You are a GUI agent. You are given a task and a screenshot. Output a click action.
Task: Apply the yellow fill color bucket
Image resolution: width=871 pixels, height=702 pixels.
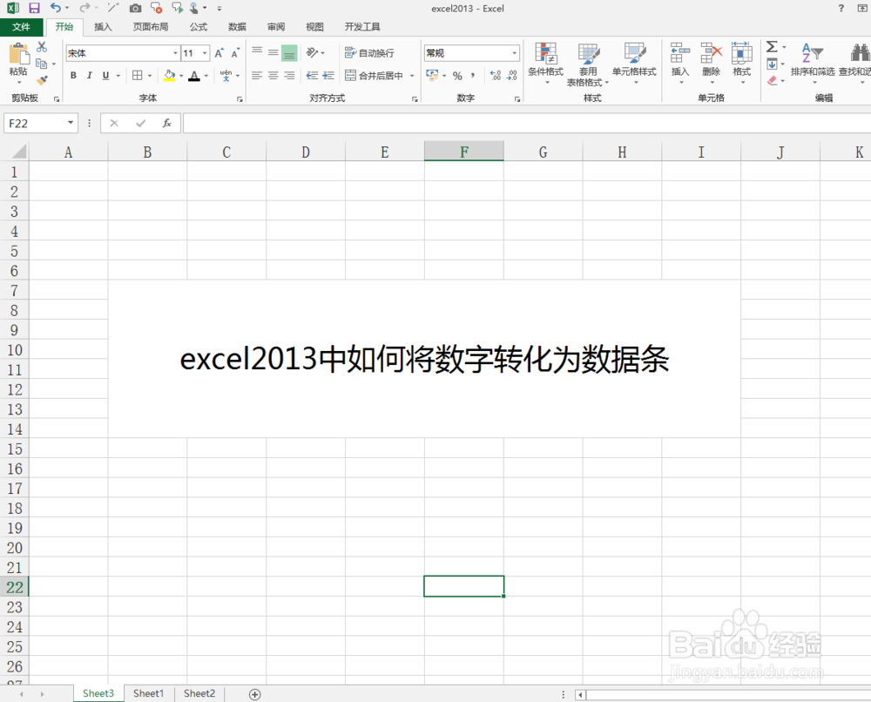[170, 76]
